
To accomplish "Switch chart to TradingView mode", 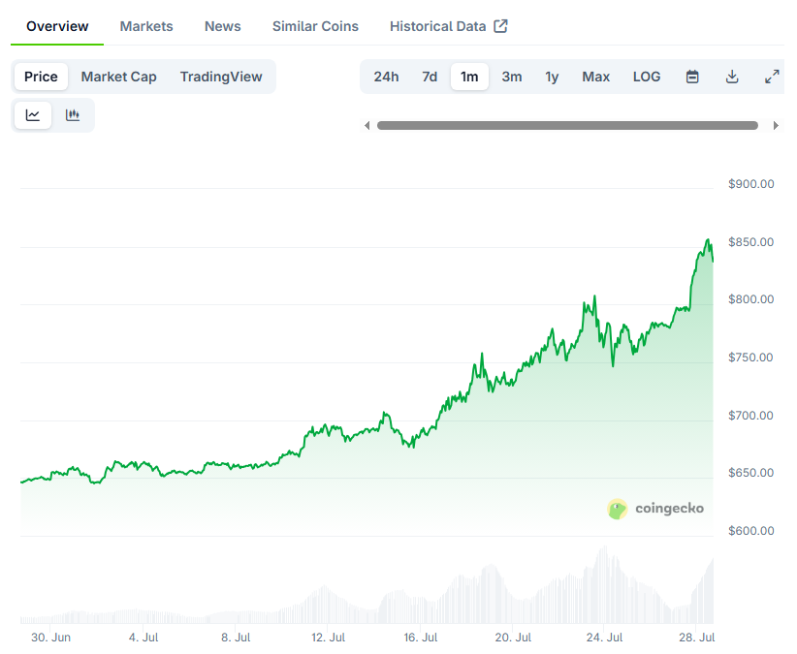I will click(221, 77).
